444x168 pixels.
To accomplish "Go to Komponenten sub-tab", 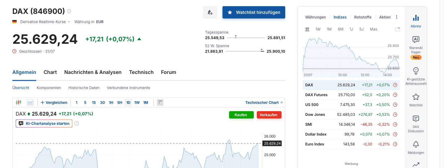I will (x=49, y=88).
